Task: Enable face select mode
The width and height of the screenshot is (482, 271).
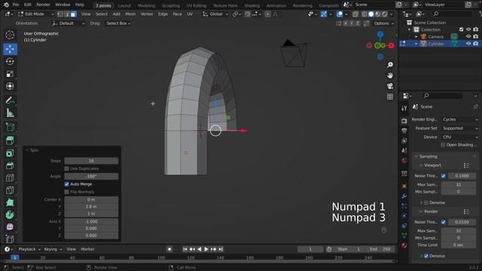Action: pyautogui.click(x=73, y=14)
